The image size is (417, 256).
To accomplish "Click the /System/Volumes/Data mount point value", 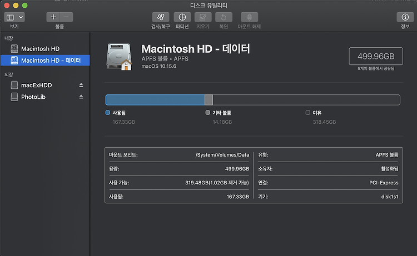I will click(222, 155).
